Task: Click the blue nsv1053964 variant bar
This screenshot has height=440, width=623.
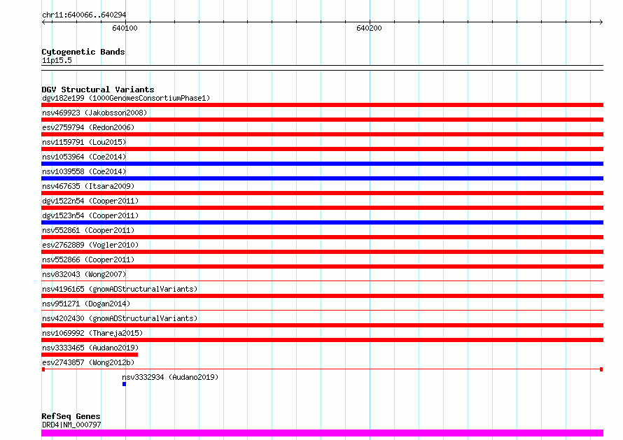Action: click(x=322, y=164)
